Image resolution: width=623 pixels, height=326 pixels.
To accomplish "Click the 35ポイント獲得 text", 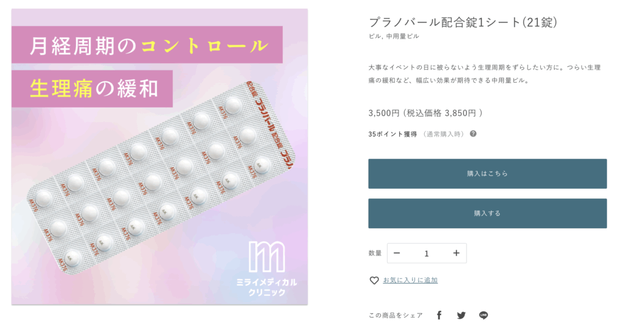I will click(x=392, y=134).
